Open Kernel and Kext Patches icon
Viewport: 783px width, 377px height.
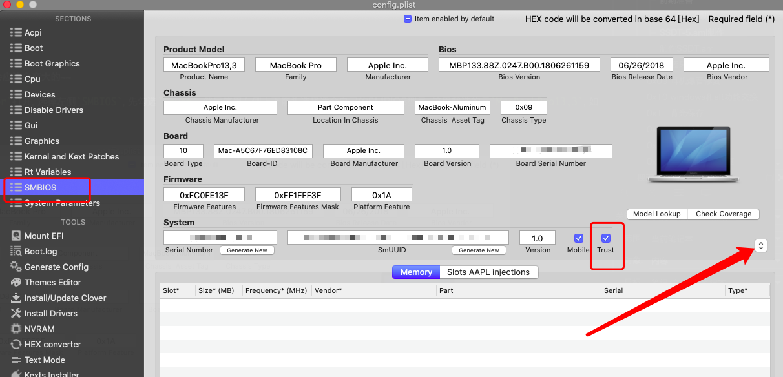16,156
